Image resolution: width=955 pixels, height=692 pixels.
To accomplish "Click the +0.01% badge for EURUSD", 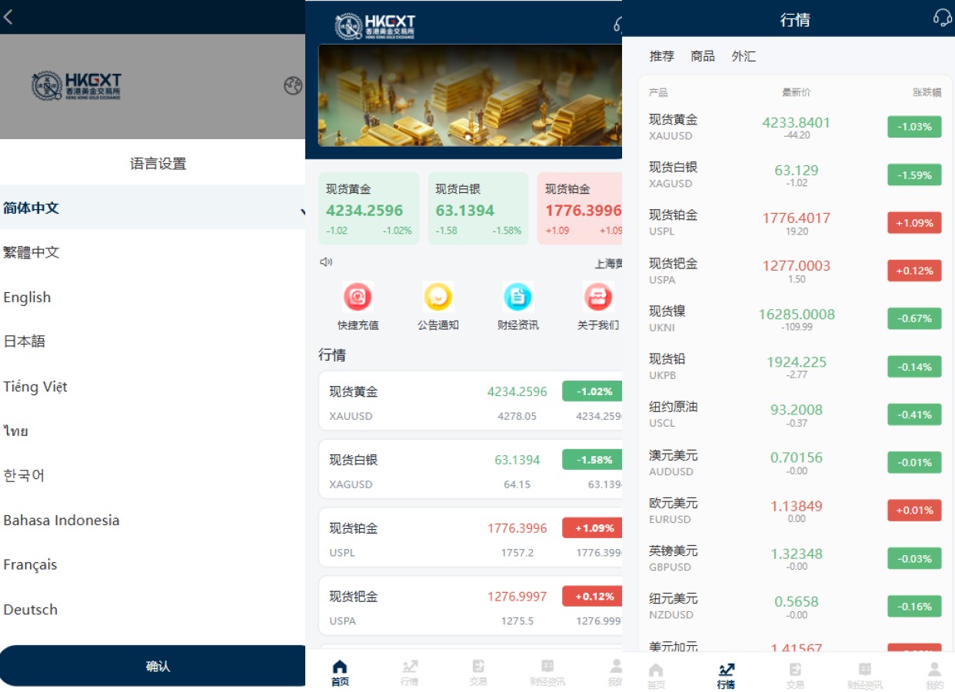I will pos(914,510).
